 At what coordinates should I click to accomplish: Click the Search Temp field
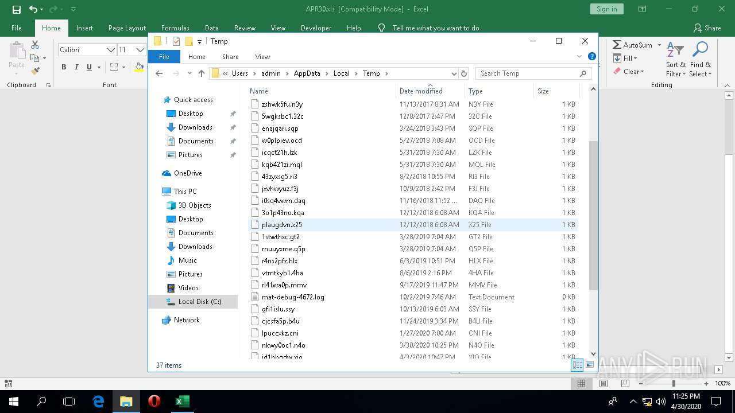coord(533,73)
